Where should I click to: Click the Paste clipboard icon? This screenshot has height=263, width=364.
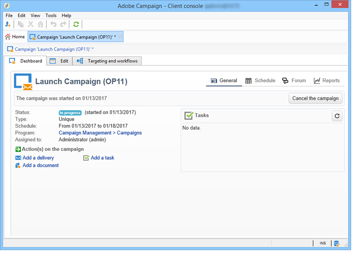[x=40, y=24]
